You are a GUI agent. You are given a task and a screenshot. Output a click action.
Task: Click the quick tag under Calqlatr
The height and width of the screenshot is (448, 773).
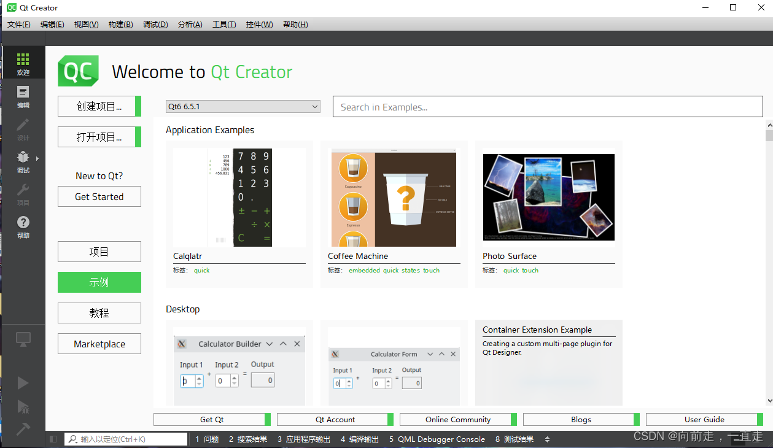pyautogui.click(x=202, y=270)
